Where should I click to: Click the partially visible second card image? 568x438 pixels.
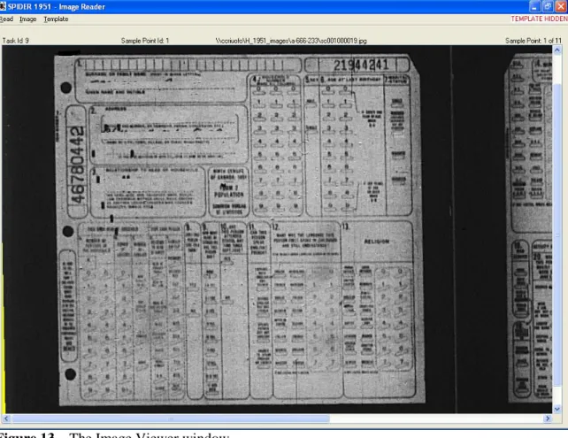(530, 228)
